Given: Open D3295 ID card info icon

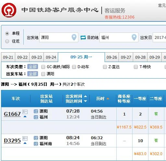Looking at the screenshot, I should point(25,138).
